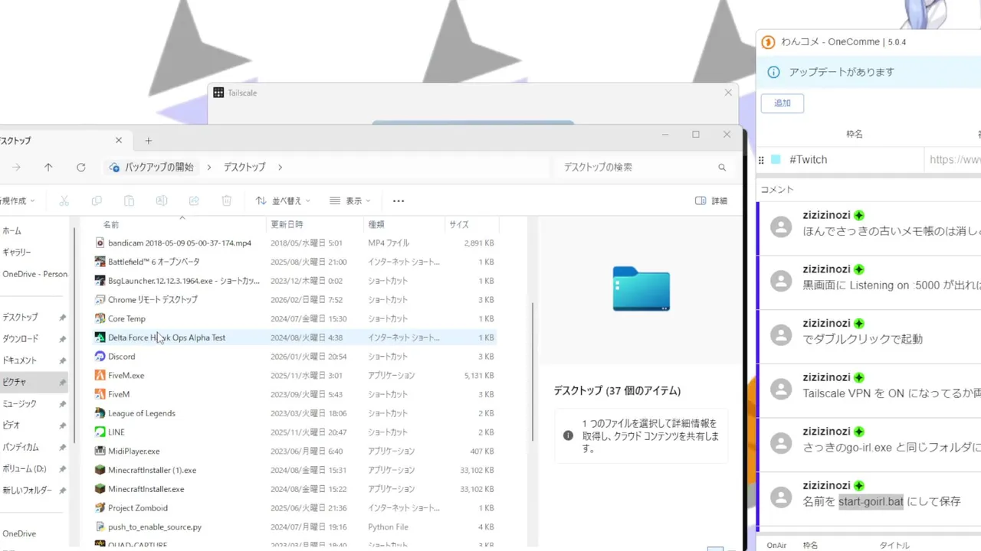Click avatar of the start-goirl.bat comment
The height and width of the screenshot is (551, 981).
(781, 497)
